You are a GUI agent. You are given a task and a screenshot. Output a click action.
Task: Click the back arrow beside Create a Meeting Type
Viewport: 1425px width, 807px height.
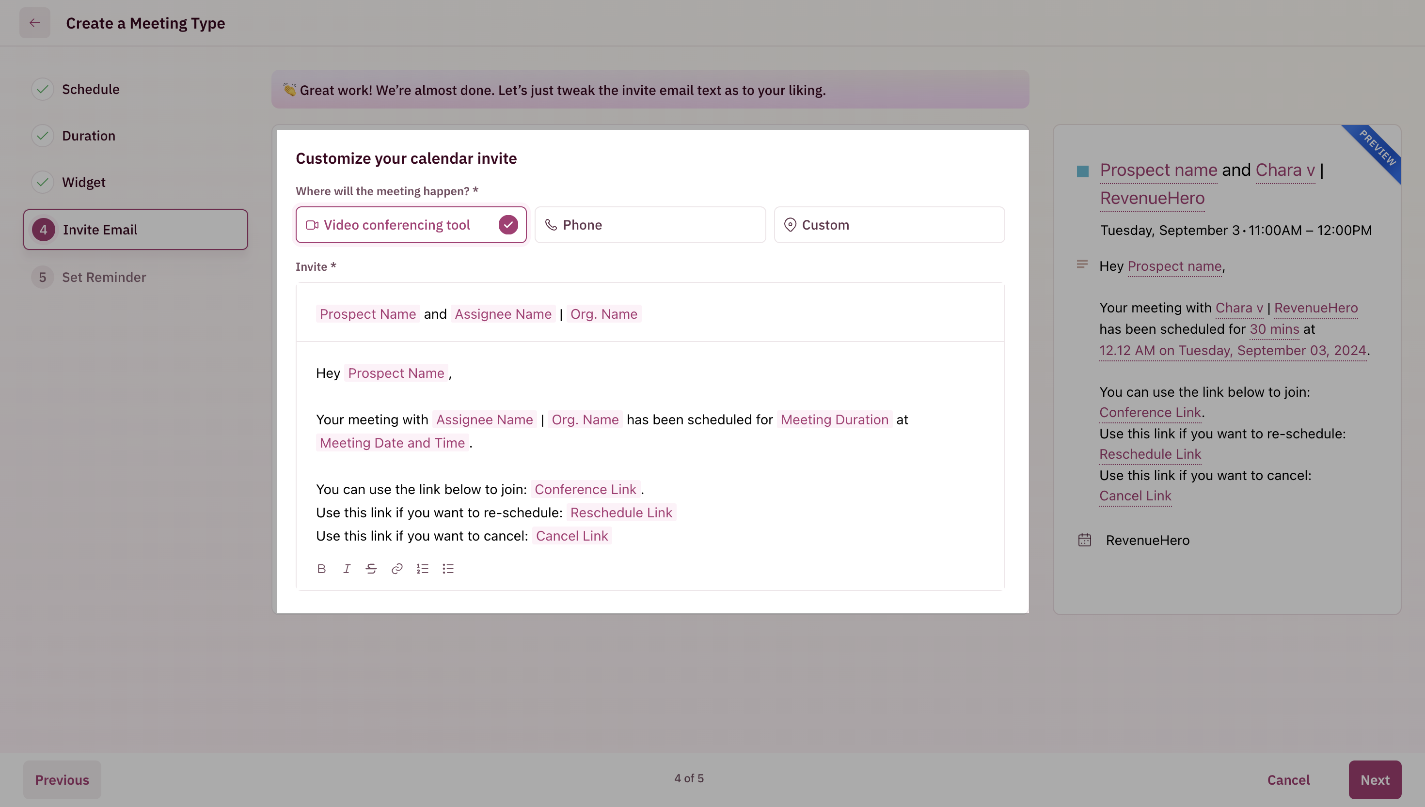(x=34, y=23)
